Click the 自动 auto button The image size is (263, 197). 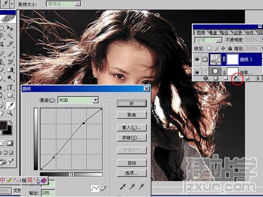click(131, 163)
